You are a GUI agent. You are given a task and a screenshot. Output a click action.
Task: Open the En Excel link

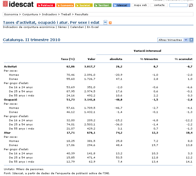click(93, 27)
